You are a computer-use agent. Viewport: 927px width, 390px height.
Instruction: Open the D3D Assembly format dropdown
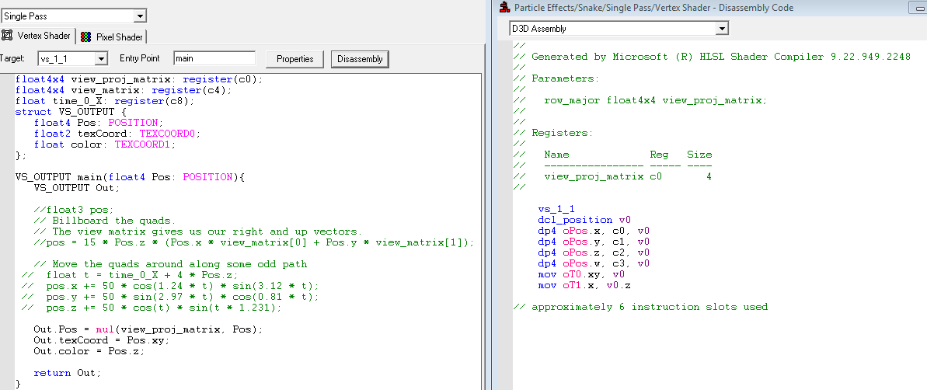coord(722,29)
